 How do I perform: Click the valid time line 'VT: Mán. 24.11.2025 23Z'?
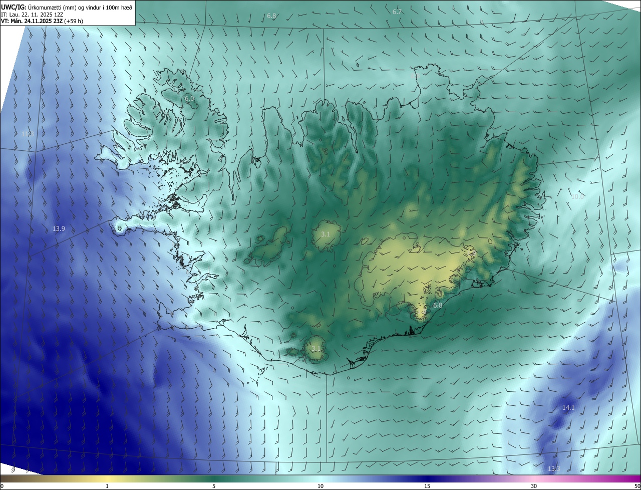pyautogui.click(x=31, y=21)
